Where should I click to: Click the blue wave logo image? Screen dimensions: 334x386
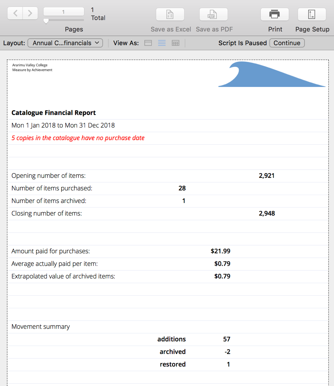(272, 75)
